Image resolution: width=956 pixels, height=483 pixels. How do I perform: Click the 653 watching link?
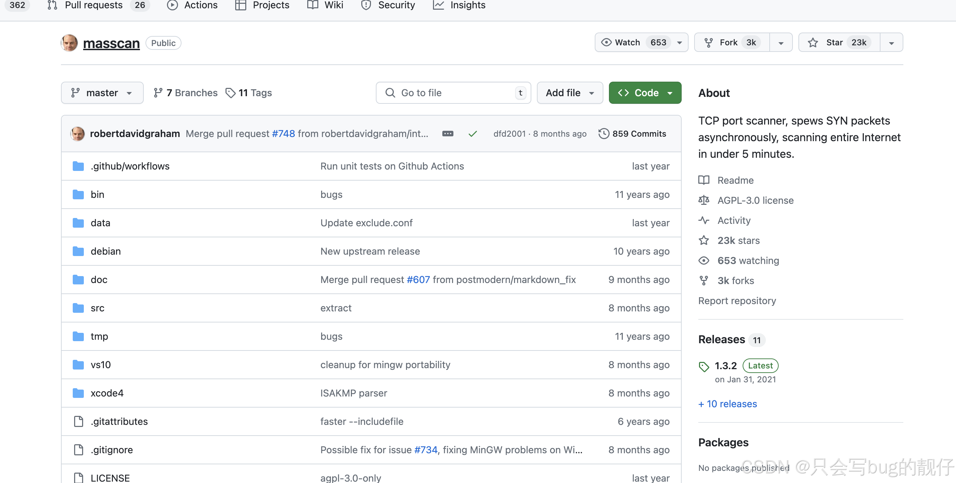click(x=748, y=260)
